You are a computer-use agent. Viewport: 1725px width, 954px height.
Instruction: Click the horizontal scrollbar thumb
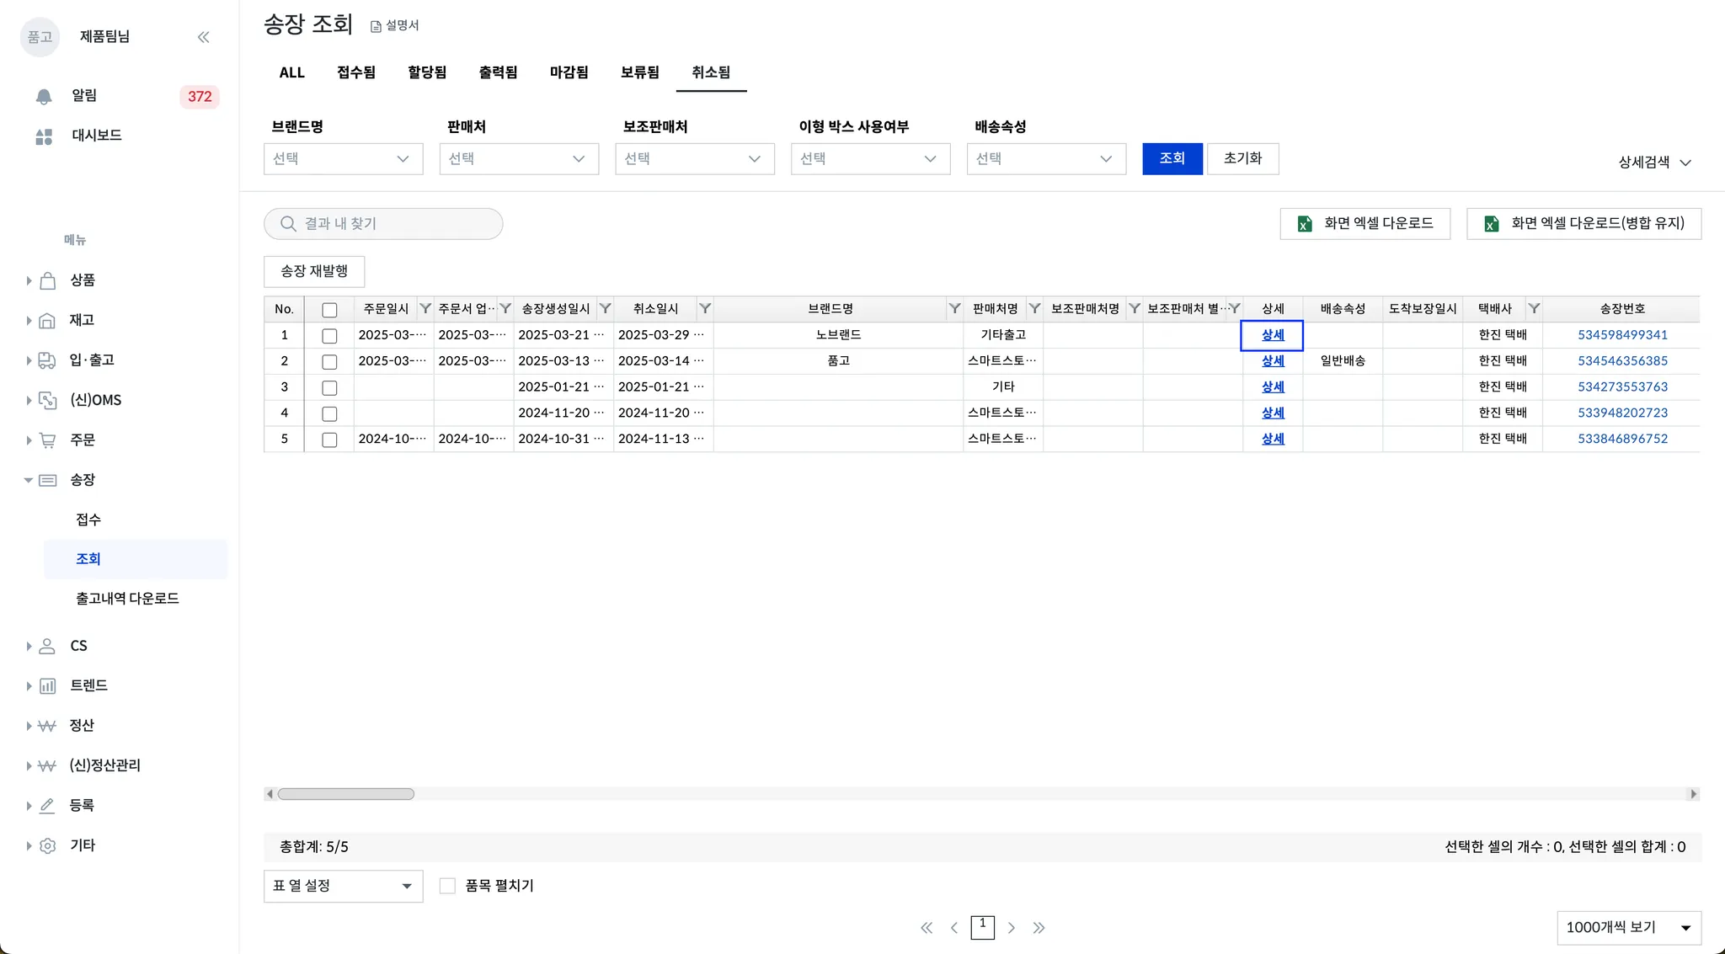pyautogui.click(x=345, y=794)
